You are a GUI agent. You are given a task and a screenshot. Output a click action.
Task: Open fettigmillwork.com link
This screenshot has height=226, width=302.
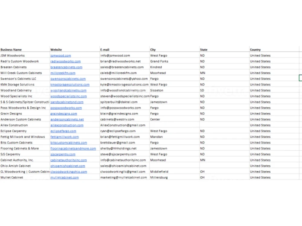click(x=65, y=137)
